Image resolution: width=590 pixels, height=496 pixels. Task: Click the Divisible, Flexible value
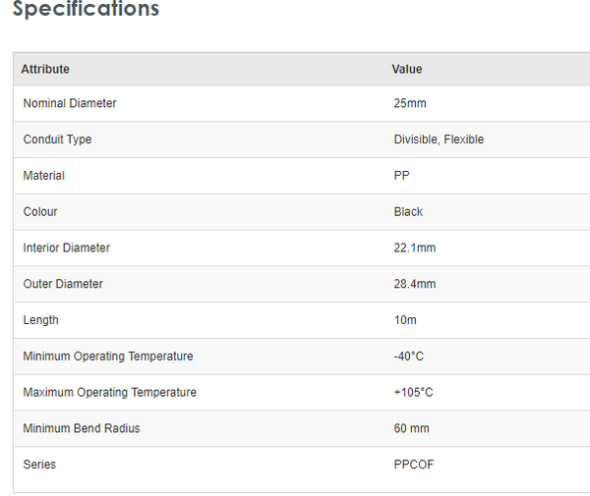[439, 139]
